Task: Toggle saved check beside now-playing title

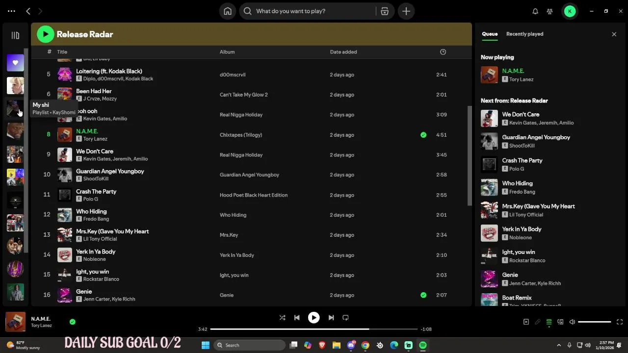Action: click(73, 322)
